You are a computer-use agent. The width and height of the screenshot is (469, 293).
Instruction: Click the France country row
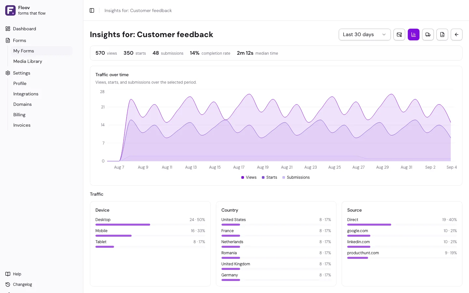[276, 233]
